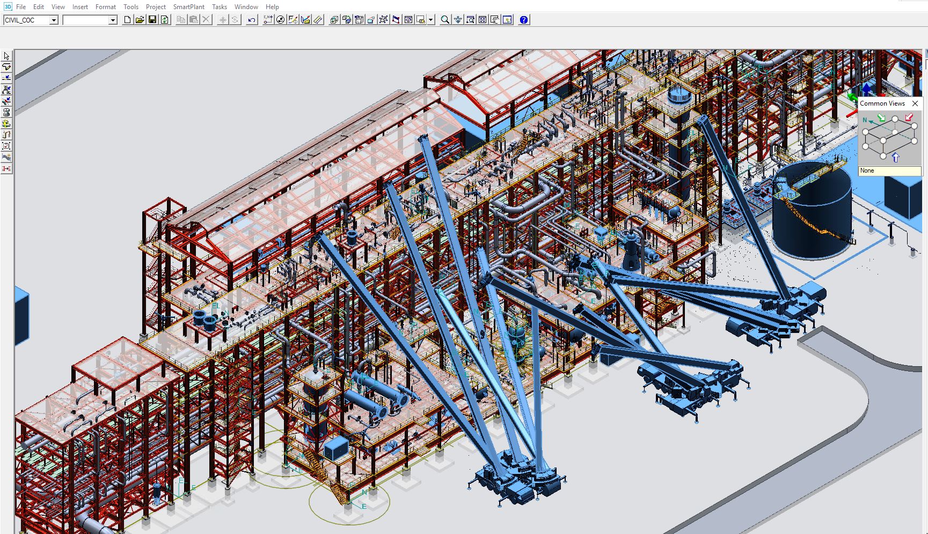
Task: Click the Save icon in the toolbar
Action: click(x=152, y=20)
